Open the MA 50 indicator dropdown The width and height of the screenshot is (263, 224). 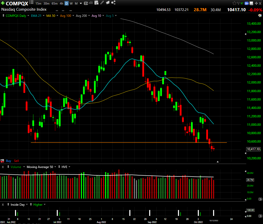57,16
